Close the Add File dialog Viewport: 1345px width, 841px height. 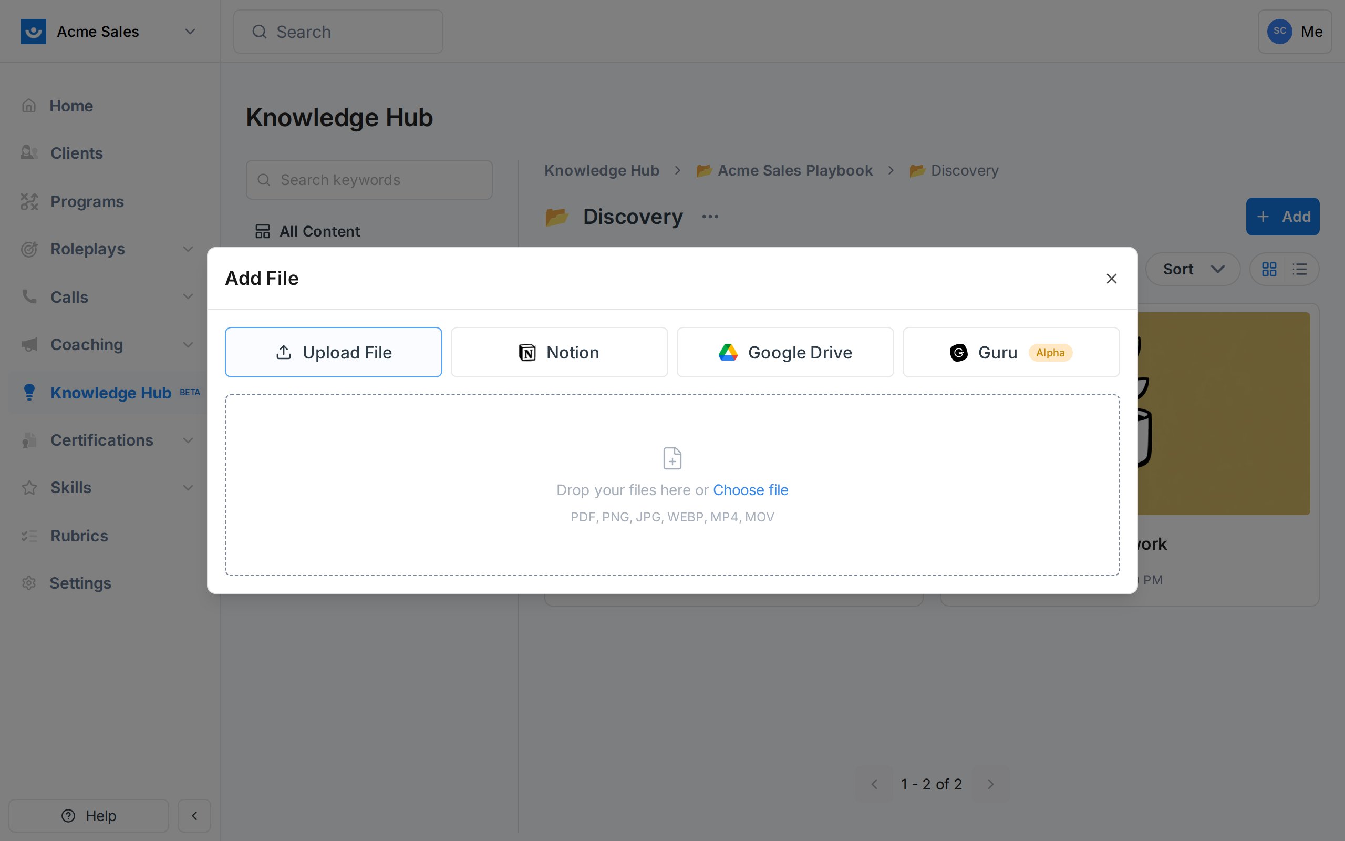click(1111, 278)
